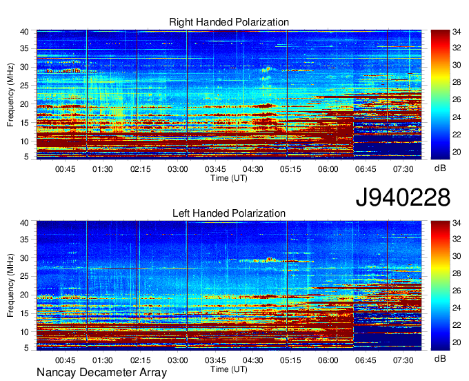The image size is (469, 381).
Task: Click the 02:15 time tick under right-handed plot
Action: [140, 169]
